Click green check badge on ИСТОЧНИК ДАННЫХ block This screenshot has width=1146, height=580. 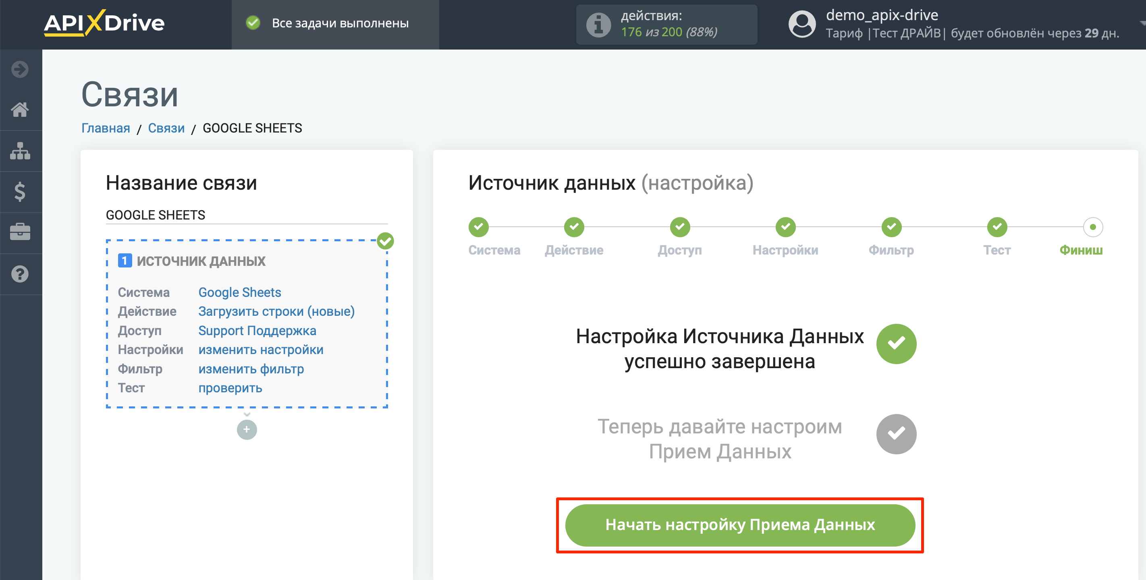(x=385, y=241)
